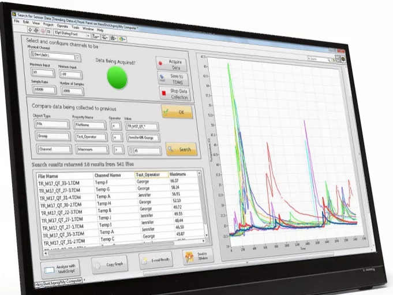Click the greater-than Operator field

pos(118,150)
